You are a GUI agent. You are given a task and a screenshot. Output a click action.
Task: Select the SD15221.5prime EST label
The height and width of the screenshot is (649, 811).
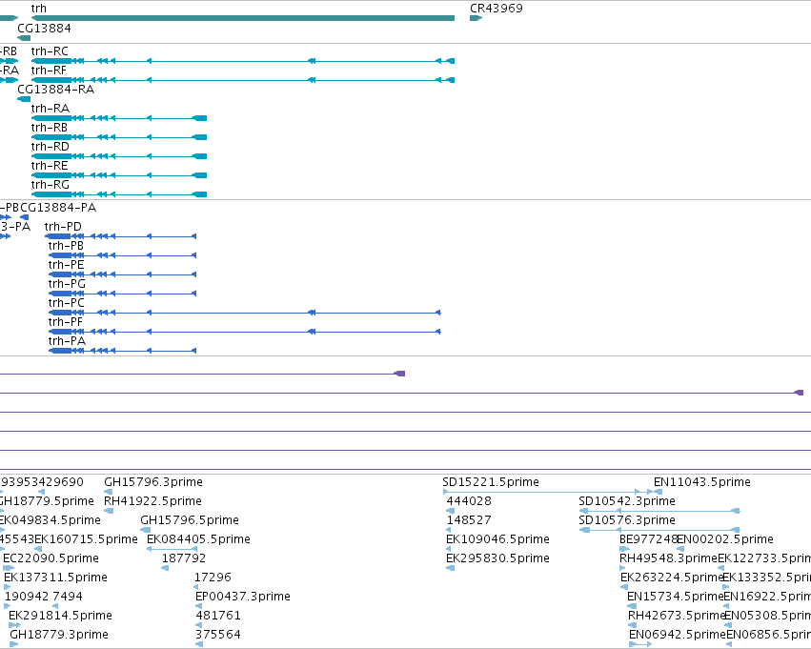coord(491,482)
